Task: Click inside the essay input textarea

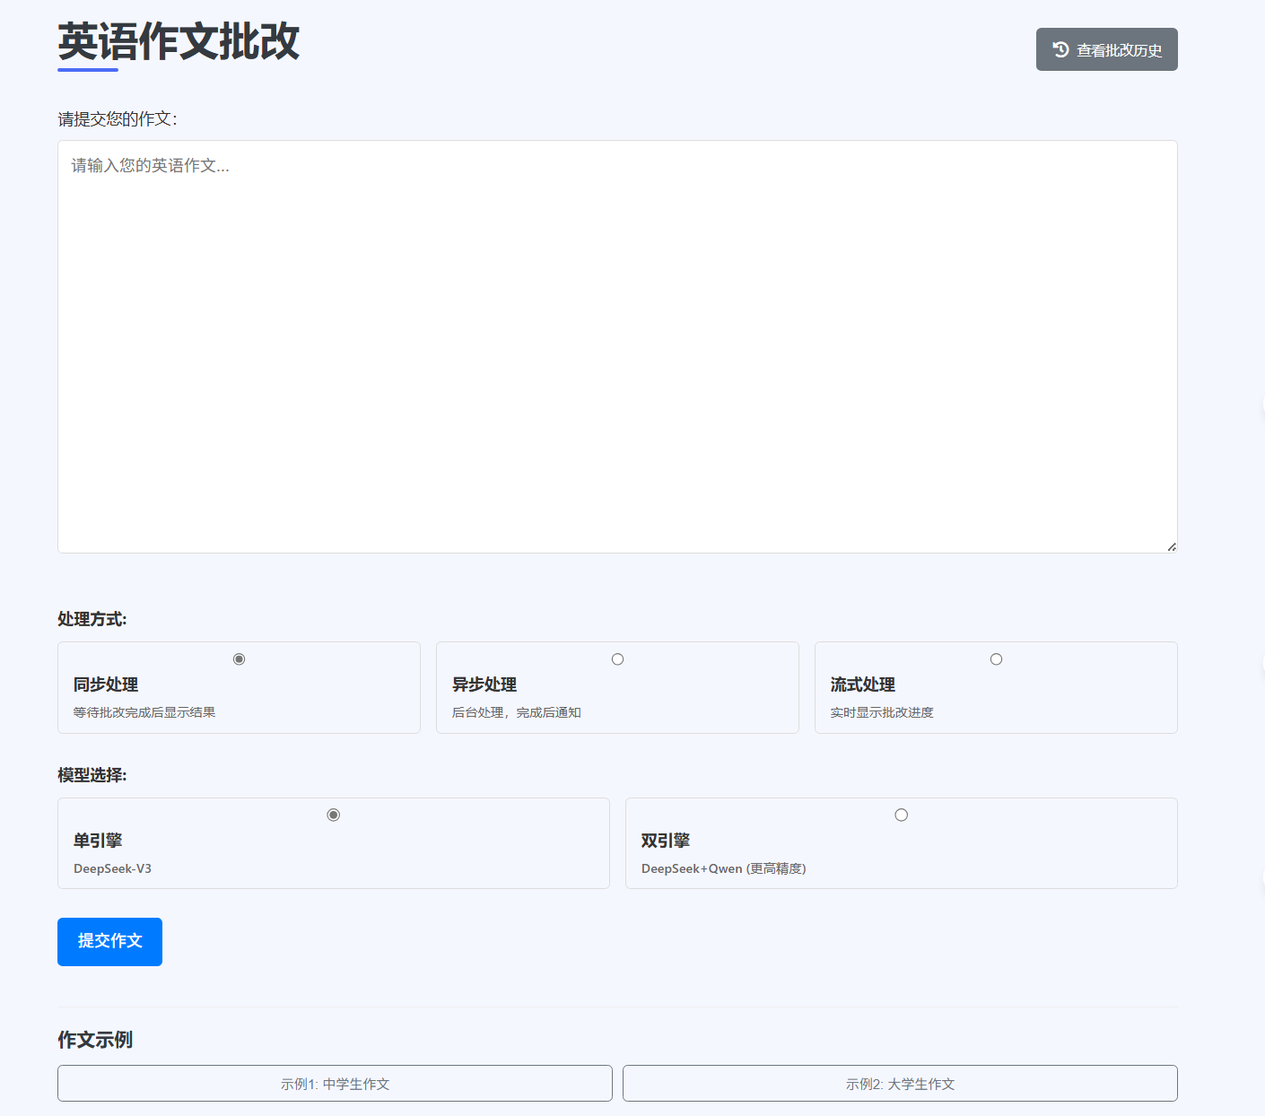Action: [617, 345]
